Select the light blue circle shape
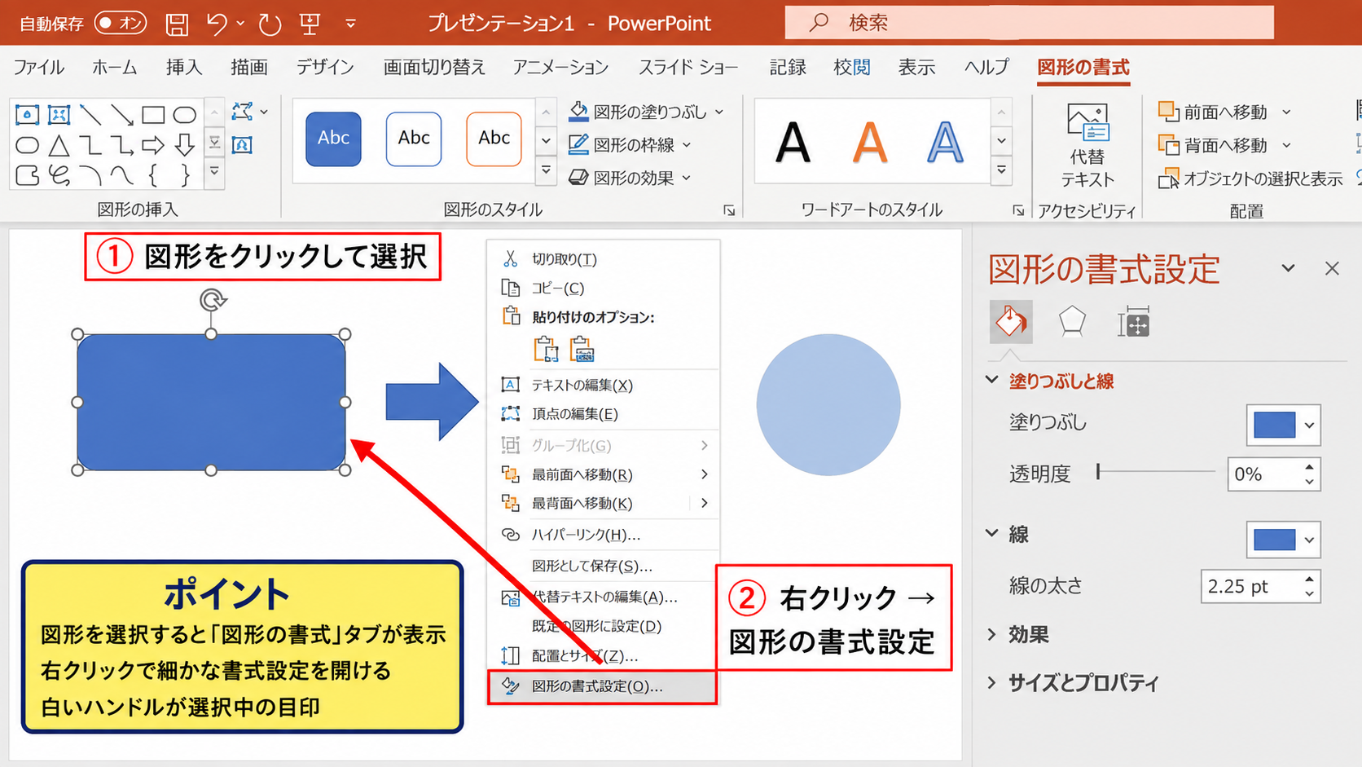The height and width of the screenshot is (767, 1362). click(x=828, y=404)
